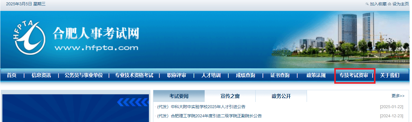This screenshot has height=122, width=412.
Task: Switch to the 政务公开 tab
Action: point(281,96)
